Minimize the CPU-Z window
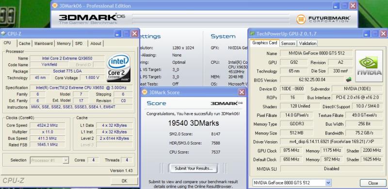 pyautogui.click(x=118, y=33)
